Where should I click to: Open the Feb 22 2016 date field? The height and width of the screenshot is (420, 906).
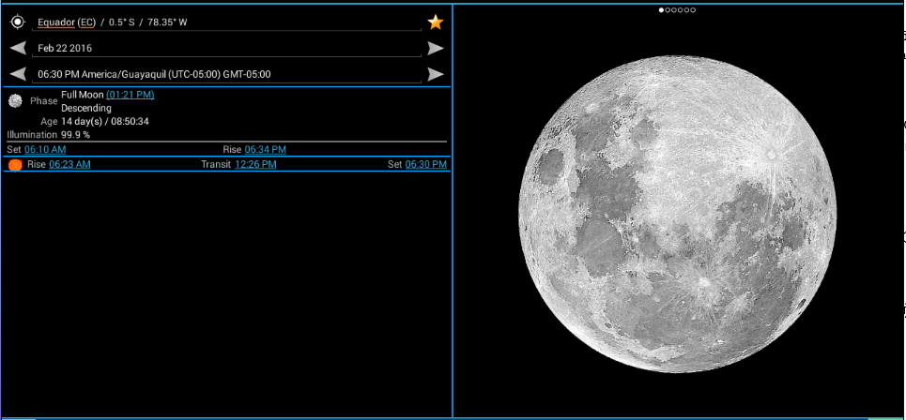(x=226, y=49)
